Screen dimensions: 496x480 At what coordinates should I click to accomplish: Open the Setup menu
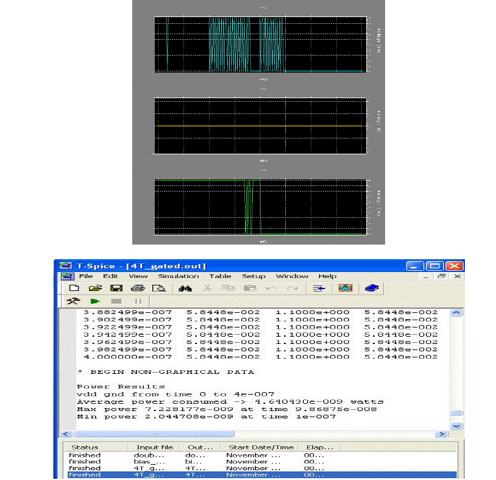pyautogui.click(x=253, y=276)
